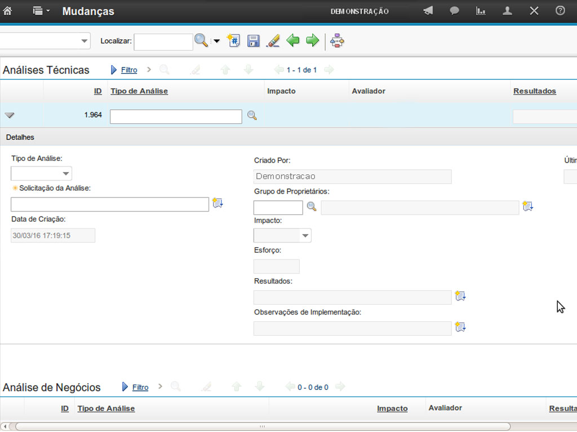
Task: Click the New record icon
Action: click(234, 40)
